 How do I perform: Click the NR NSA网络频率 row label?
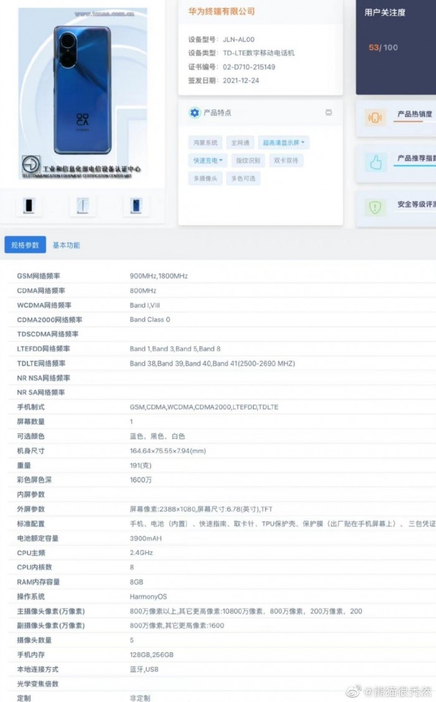click(x=44, y=378)
